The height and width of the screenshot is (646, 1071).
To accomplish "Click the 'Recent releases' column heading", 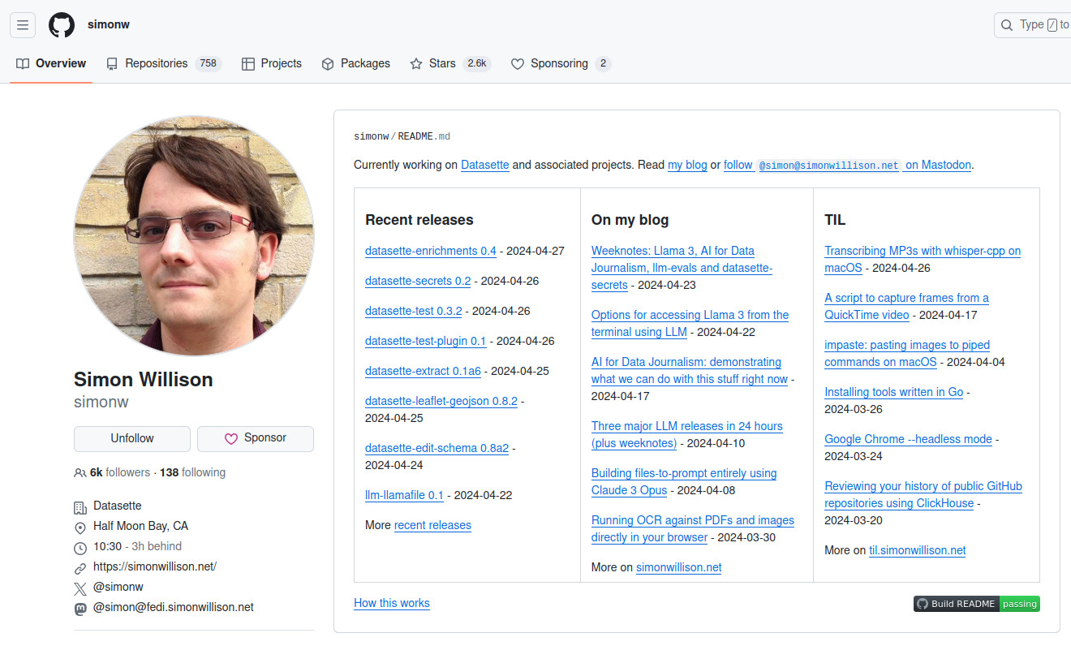I will (x=419, y=220).
